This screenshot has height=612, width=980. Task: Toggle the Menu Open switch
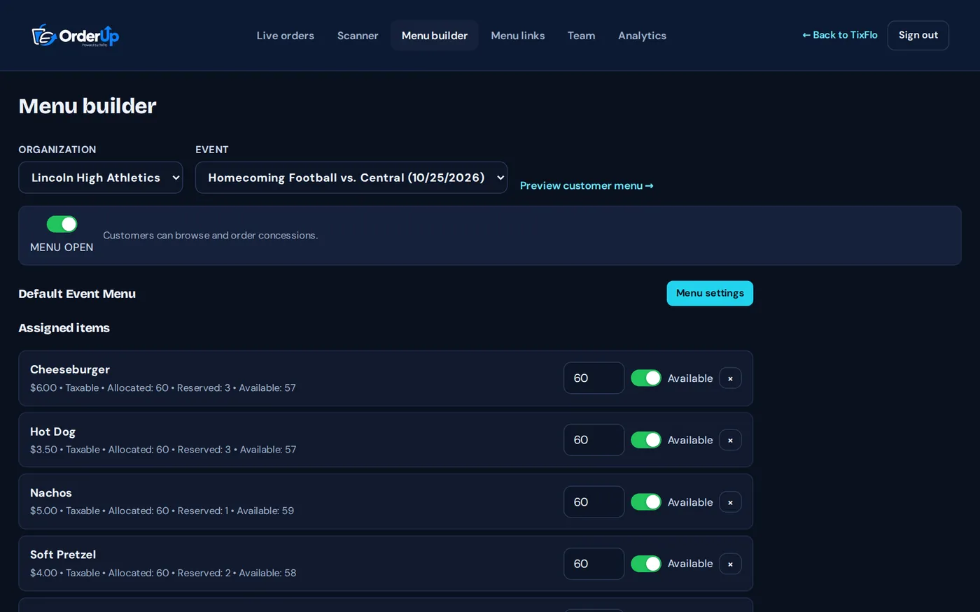click(x=62, y=224)
